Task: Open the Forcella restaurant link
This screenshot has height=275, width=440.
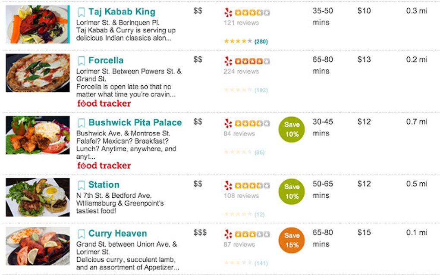Action: point(106,61)
